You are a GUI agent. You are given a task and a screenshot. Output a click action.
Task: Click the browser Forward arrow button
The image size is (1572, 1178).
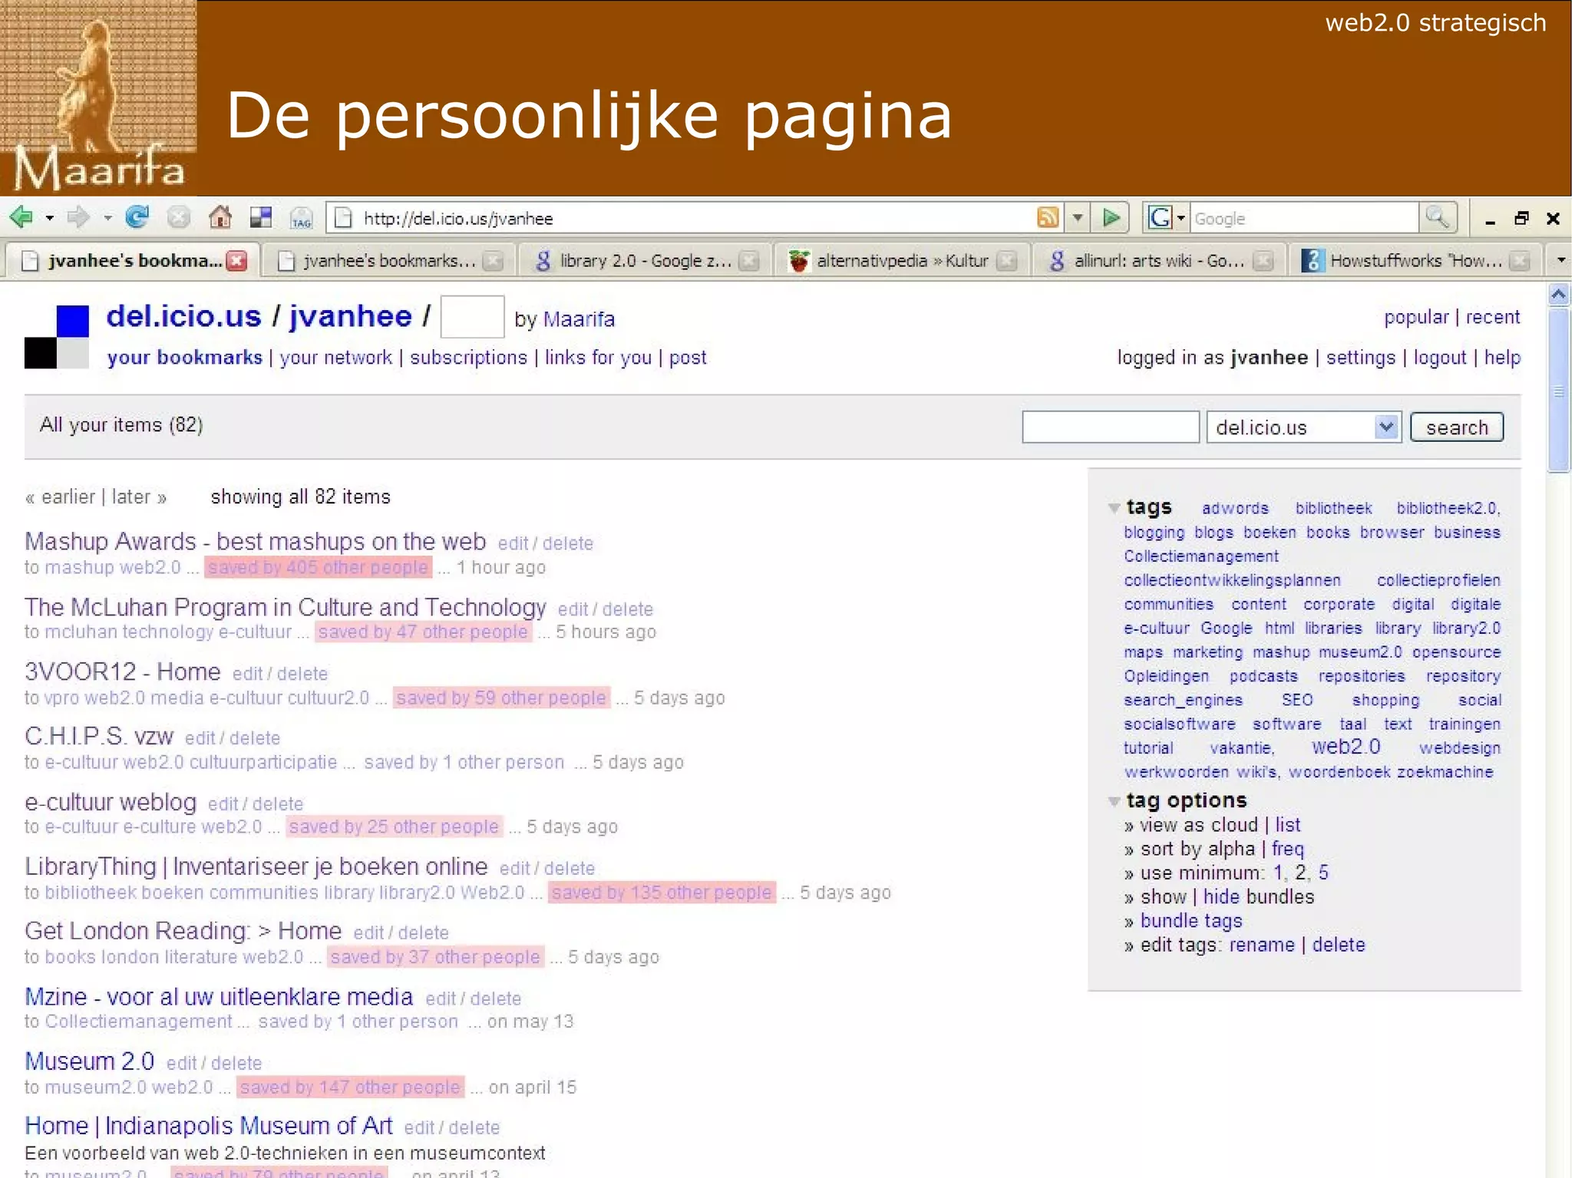point(78,218)
